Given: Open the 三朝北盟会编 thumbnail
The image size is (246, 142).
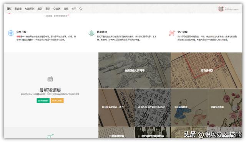Looking at the screenshot, I should point(116,132).
